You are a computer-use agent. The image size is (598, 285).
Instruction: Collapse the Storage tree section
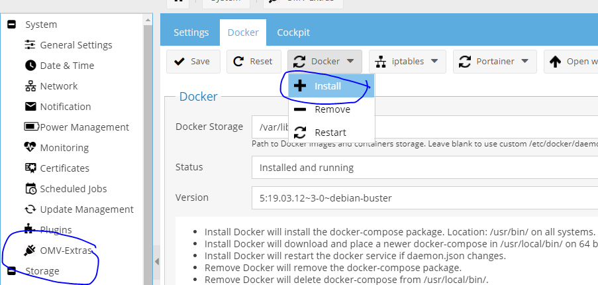(11, 271)
